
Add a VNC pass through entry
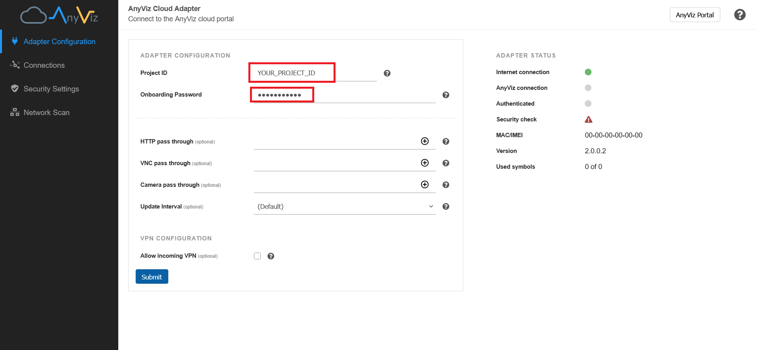tap(425, 163)
